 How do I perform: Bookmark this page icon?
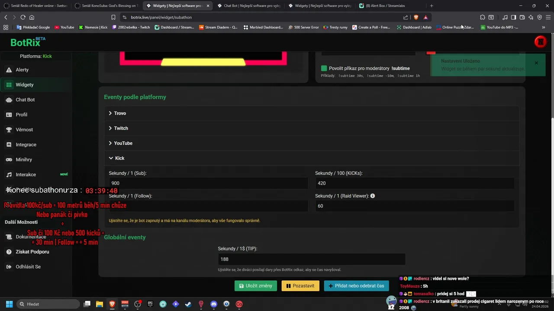[113, 17]
